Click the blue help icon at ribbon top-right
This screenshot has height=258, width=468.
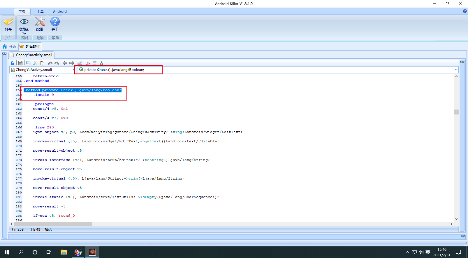[465, 11]
